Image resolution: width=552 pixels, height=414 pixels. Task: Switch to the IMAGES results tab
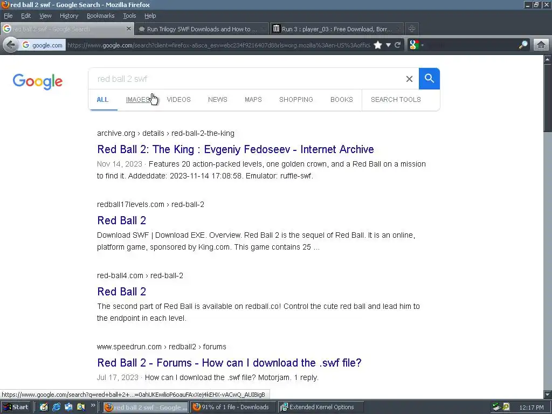[138, 100]
